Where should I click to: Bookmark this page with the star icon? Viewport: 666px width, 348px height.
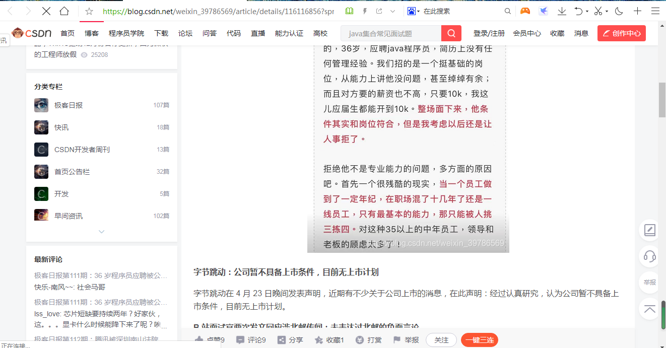click(89, 11)
